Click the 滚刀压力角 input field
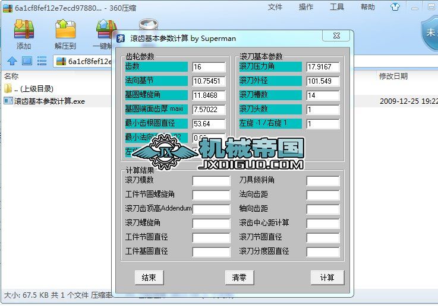 323,67
